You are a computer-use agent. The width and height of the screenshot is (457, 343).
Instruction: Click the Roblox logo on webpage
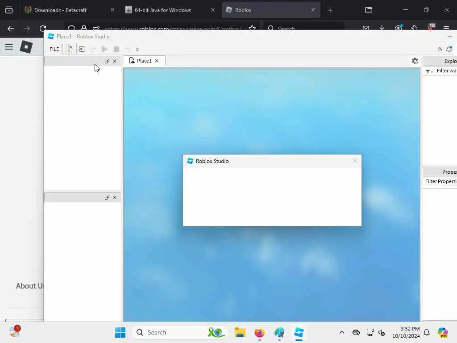(x=26, y=46)
